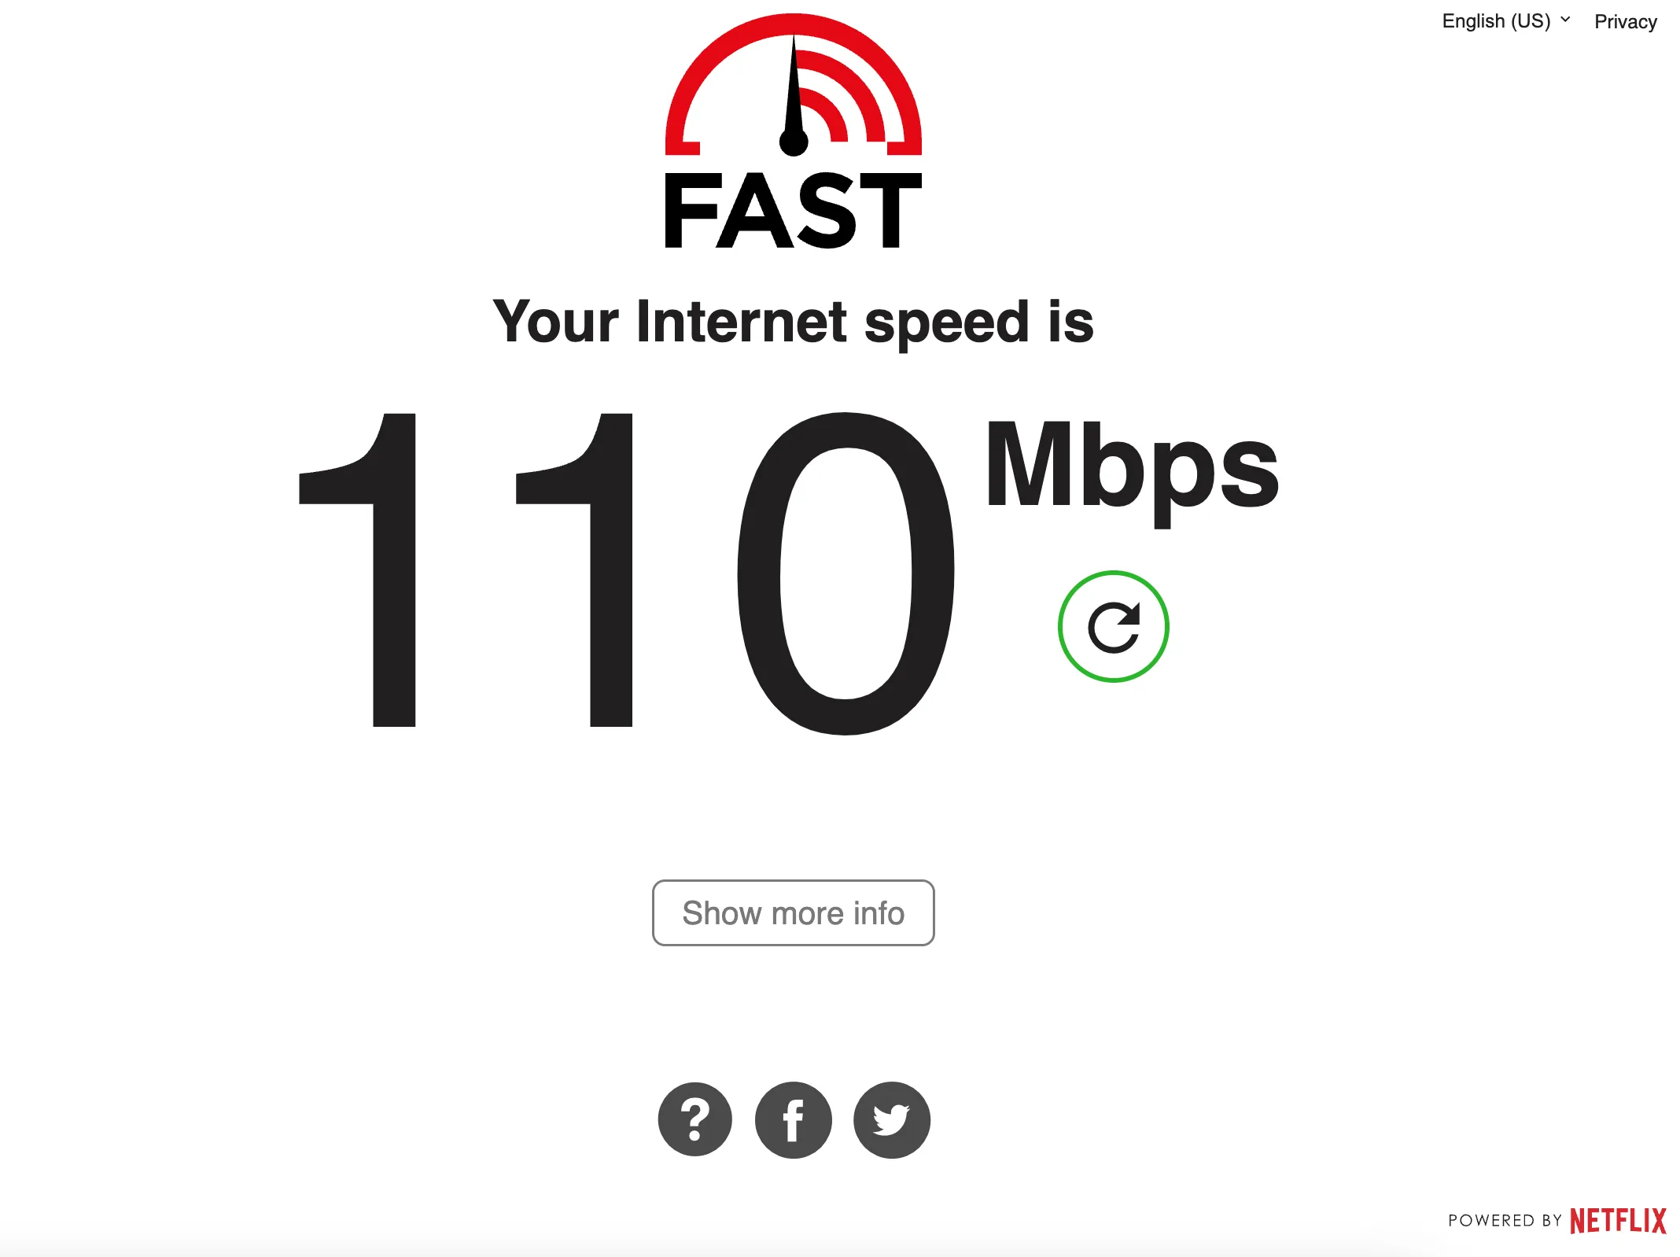
Task: Click the 110 speed result number
Action: (627, 573)
